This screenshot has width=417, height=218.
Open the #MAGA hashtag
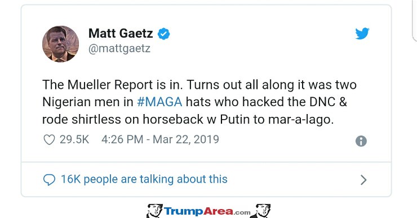[159, 102]
